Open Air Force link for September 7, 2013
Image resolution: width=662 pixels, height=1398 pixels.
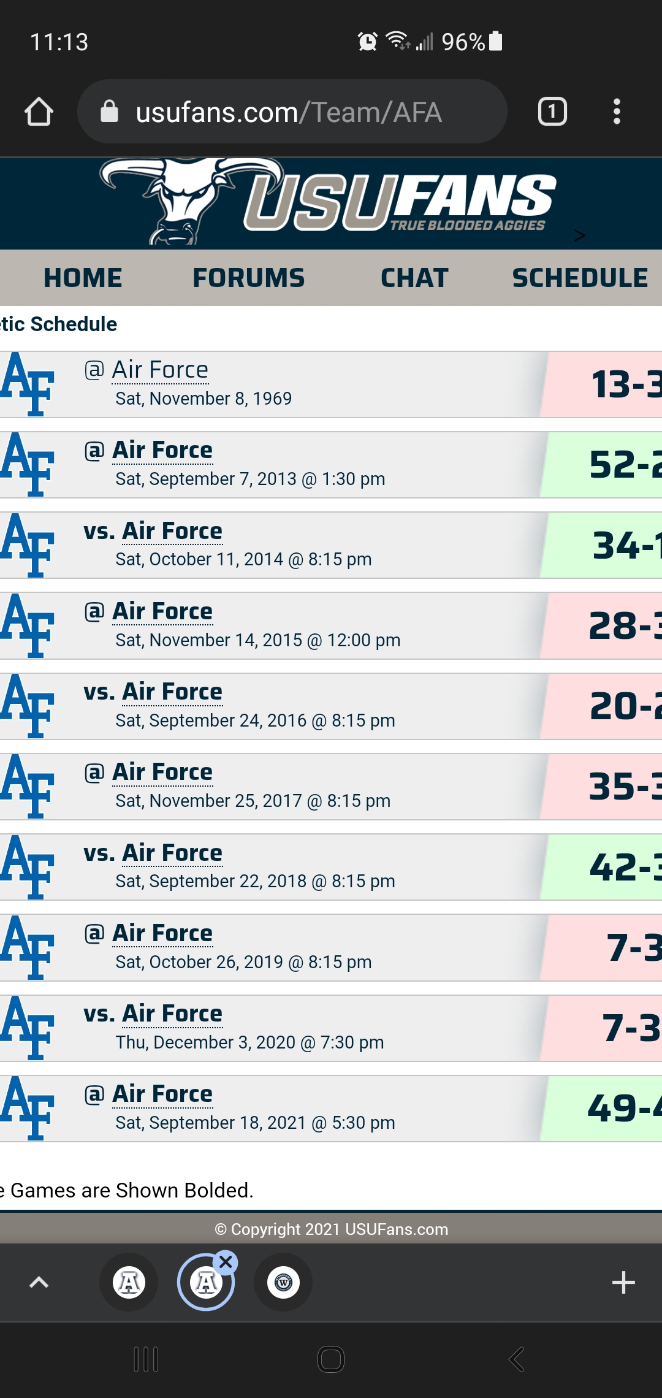pyautogui.click(x=162, y=450)
